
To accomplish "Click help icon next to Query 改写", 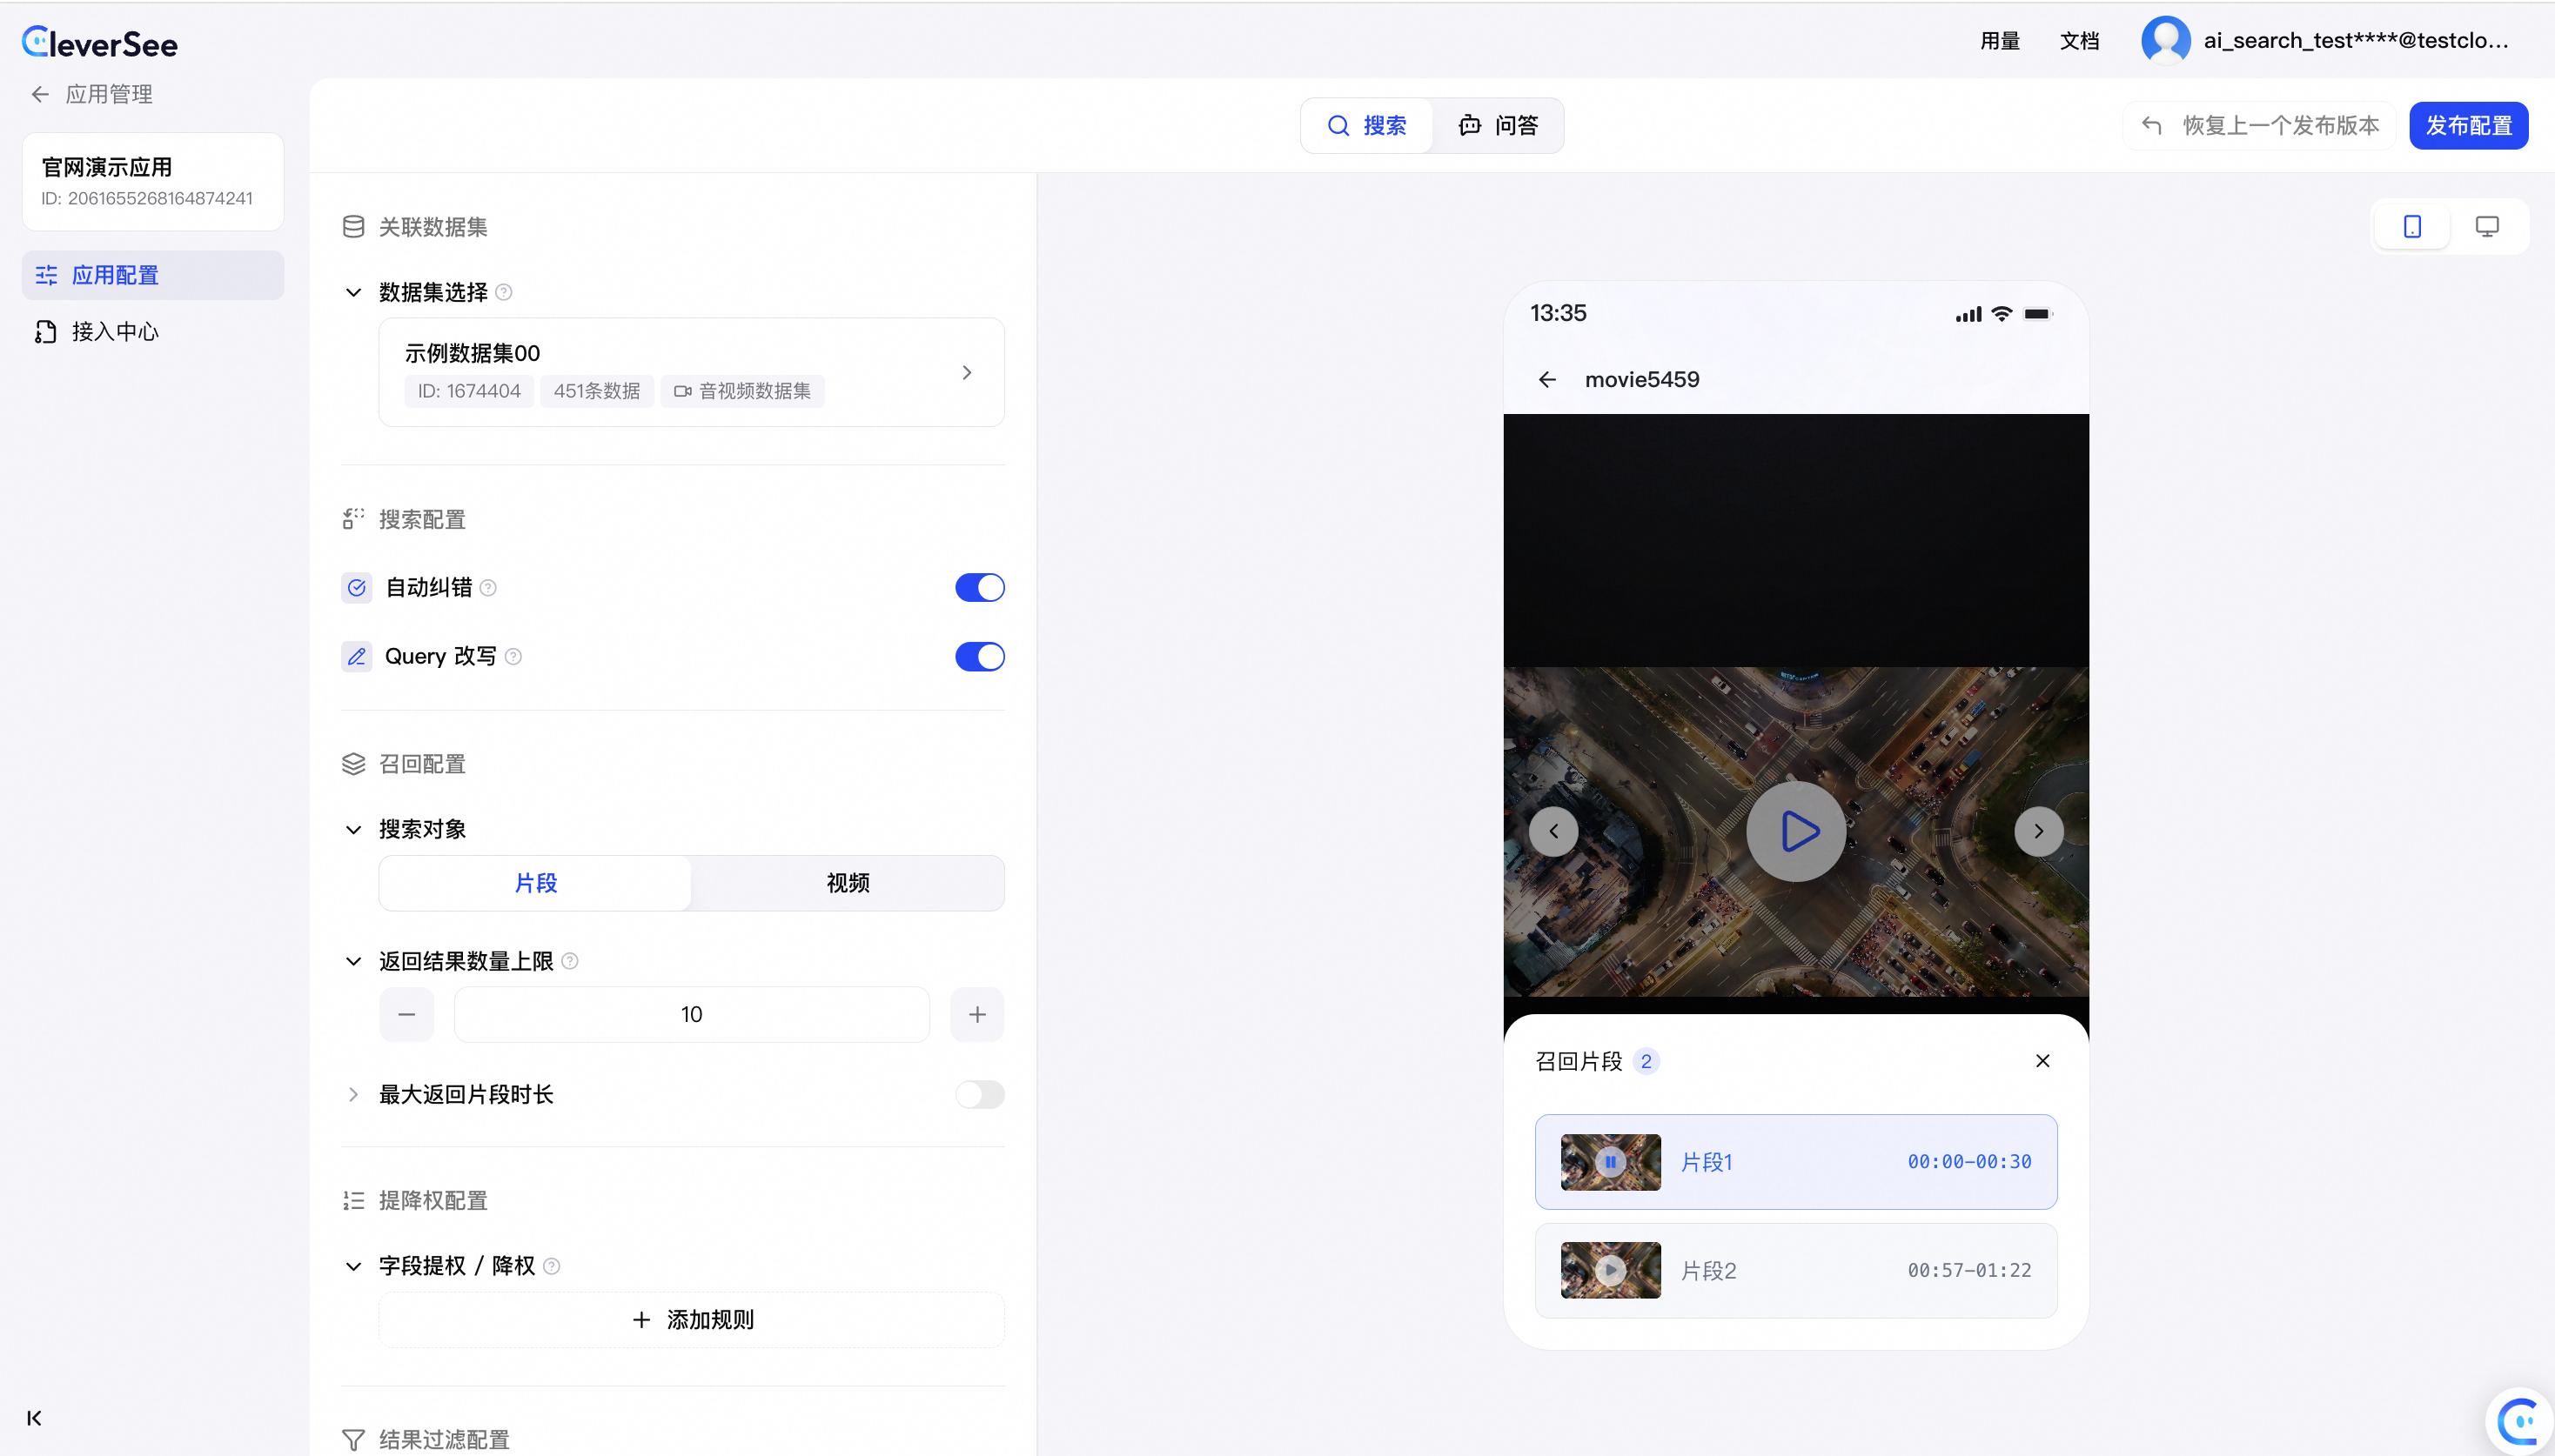I will point(513,656).
